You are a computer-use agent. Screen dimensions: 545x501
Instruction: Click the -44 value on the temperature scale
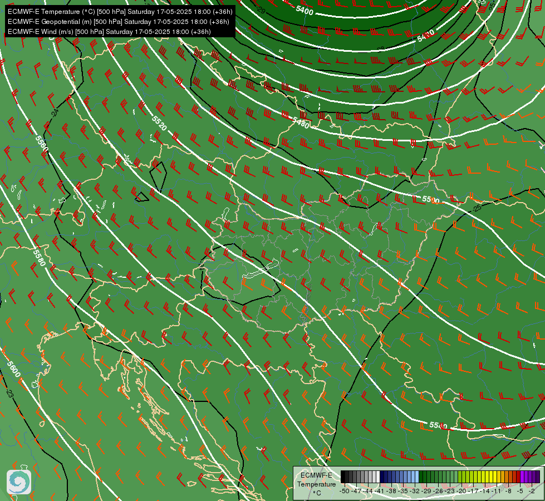(368, 491)
